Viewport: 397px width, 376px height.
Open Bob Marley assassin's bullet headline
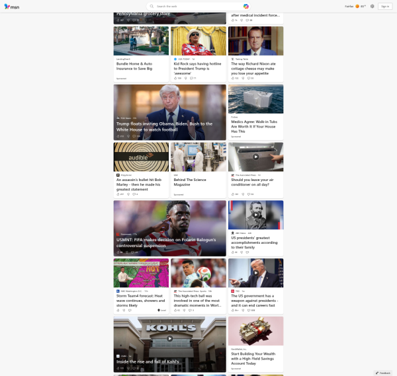pyautogui.click(x=139, y=184)
